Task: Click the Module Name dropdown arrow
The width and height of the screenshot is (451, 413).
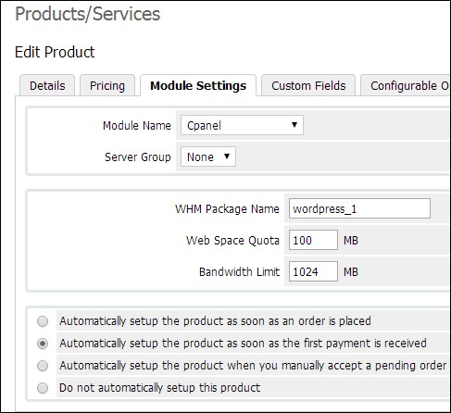Action: pyautogui.click(x=294, y=125)
